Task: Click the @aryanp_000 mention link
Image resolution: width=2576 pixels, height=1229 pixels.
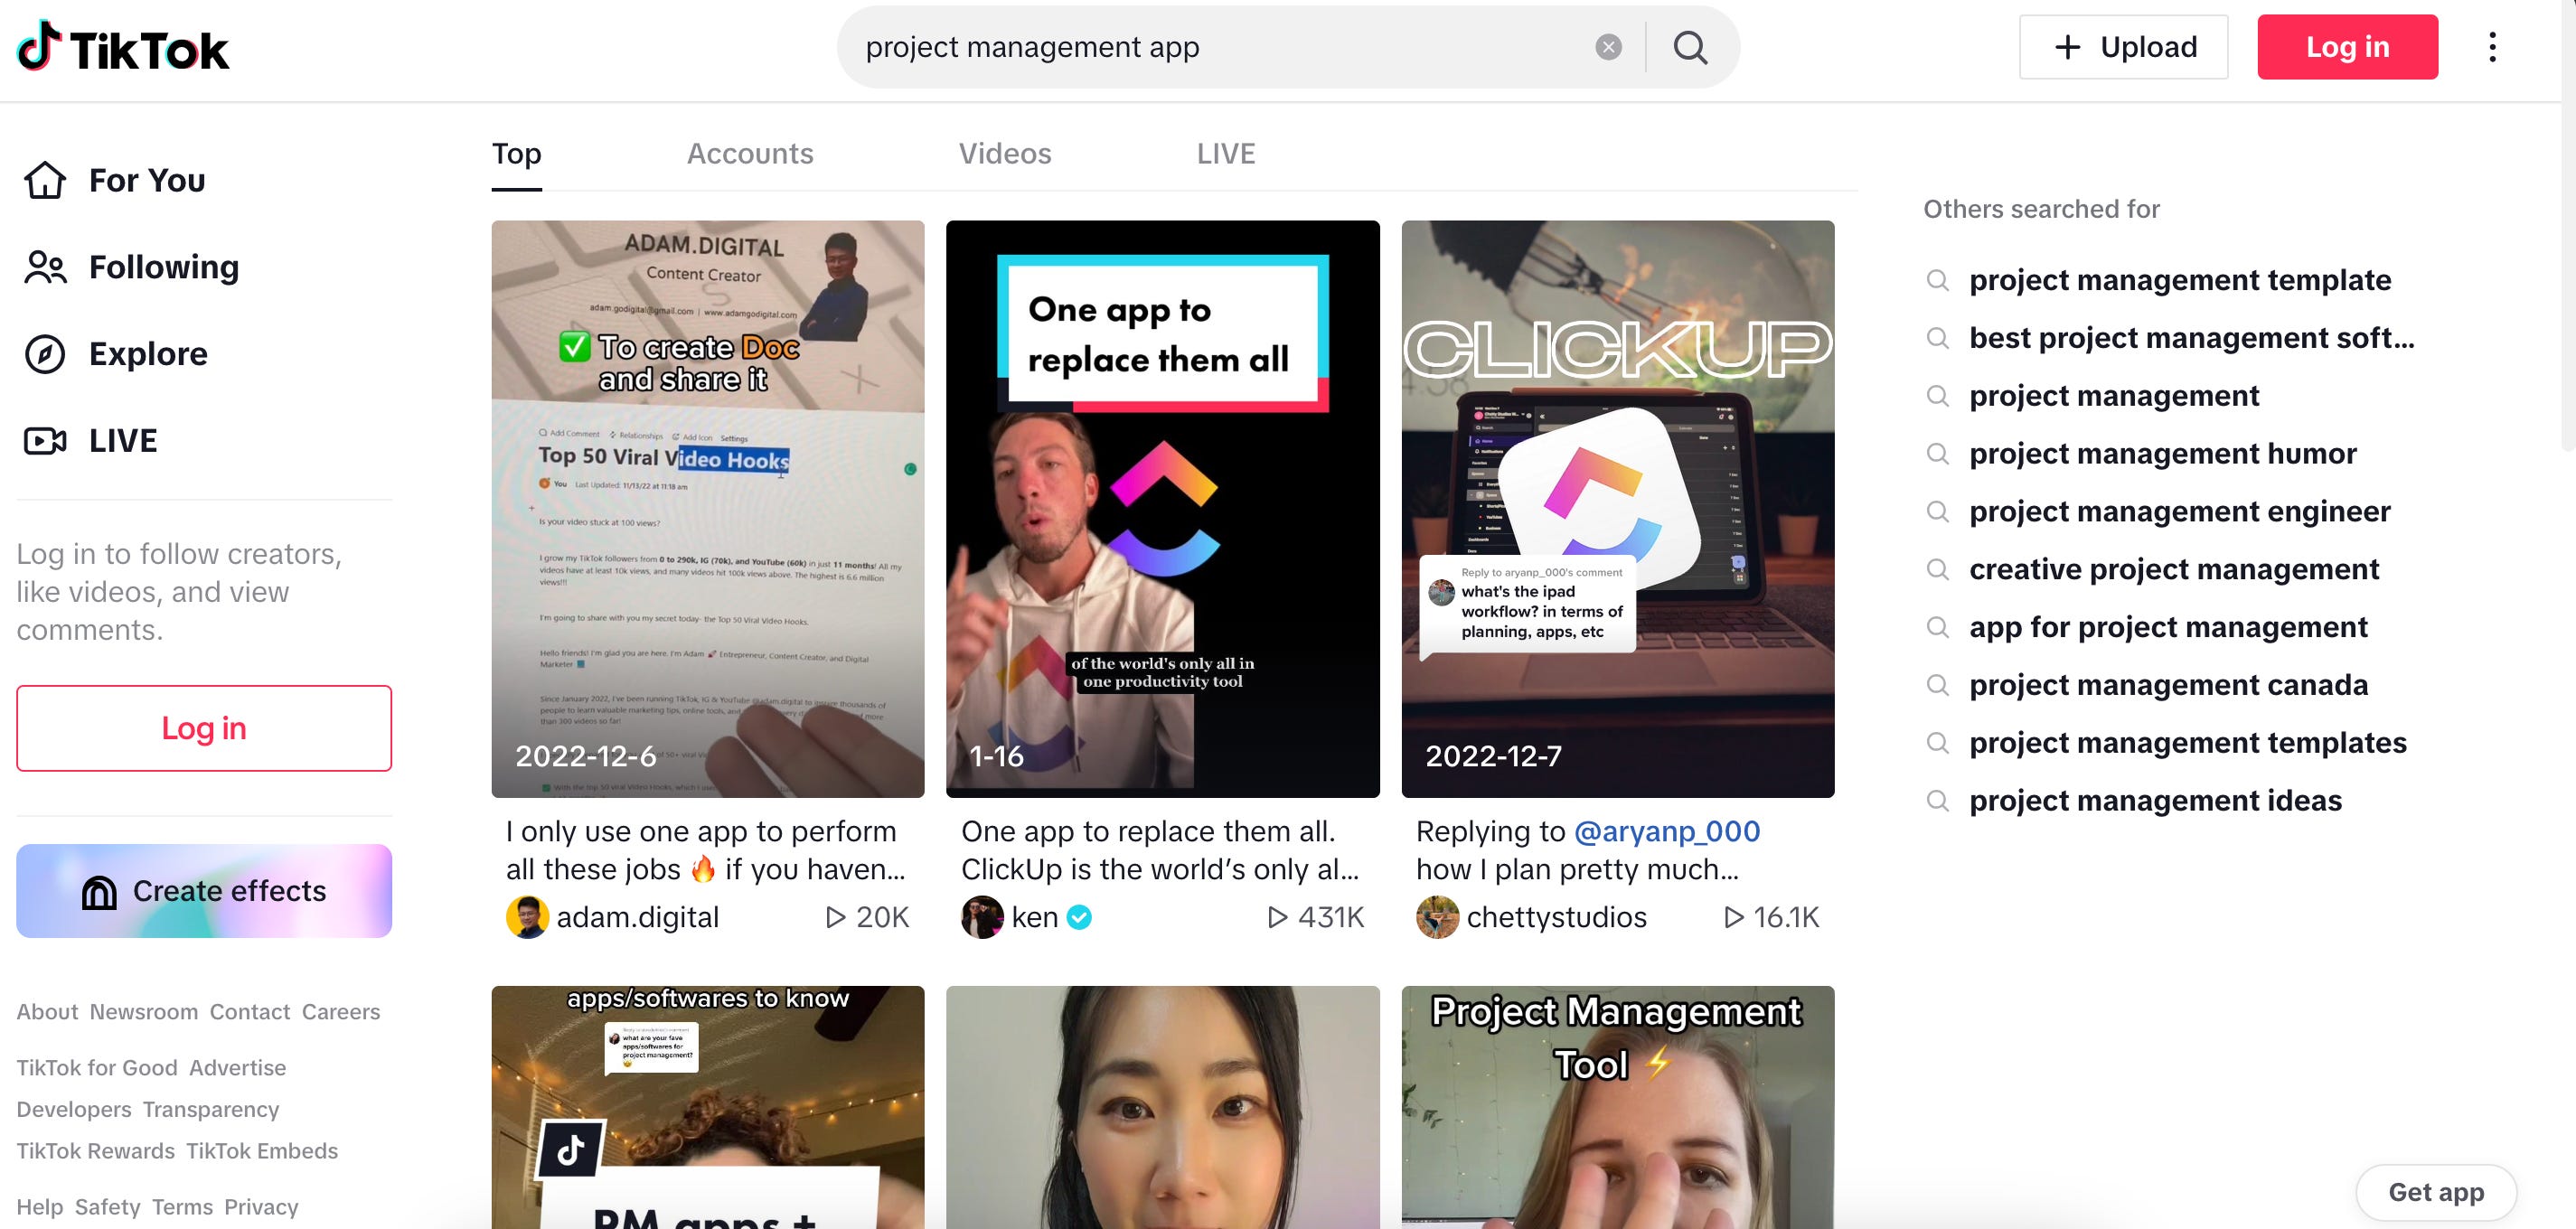Action: point(1667,832)
